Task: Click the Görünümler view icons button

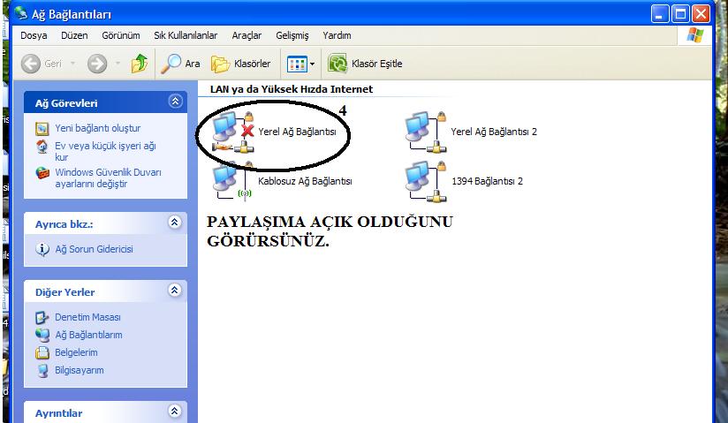Action: pos(297,64)
